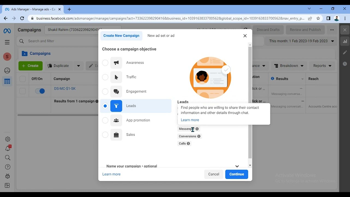
Task: Click Learn more in Messenger tooltip
Action: pos(190,120)
